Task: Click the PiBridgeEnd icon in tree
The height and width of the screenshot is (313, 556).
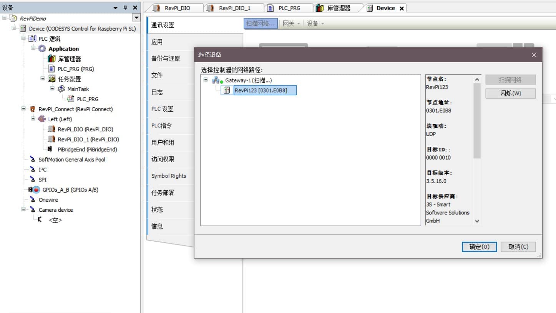Action: click(x=50, y=150)
